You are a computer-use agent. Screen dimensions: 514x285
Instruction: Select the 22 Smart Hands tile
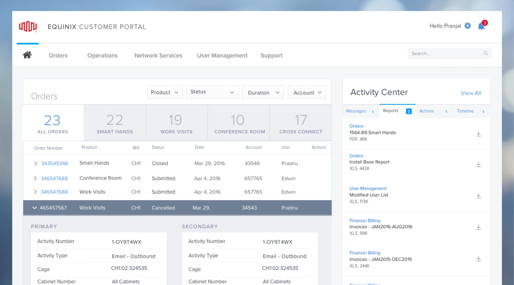coord(115,123)
